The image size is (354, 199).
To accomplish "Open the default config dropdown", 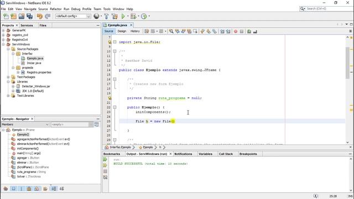I will (73, 16).
